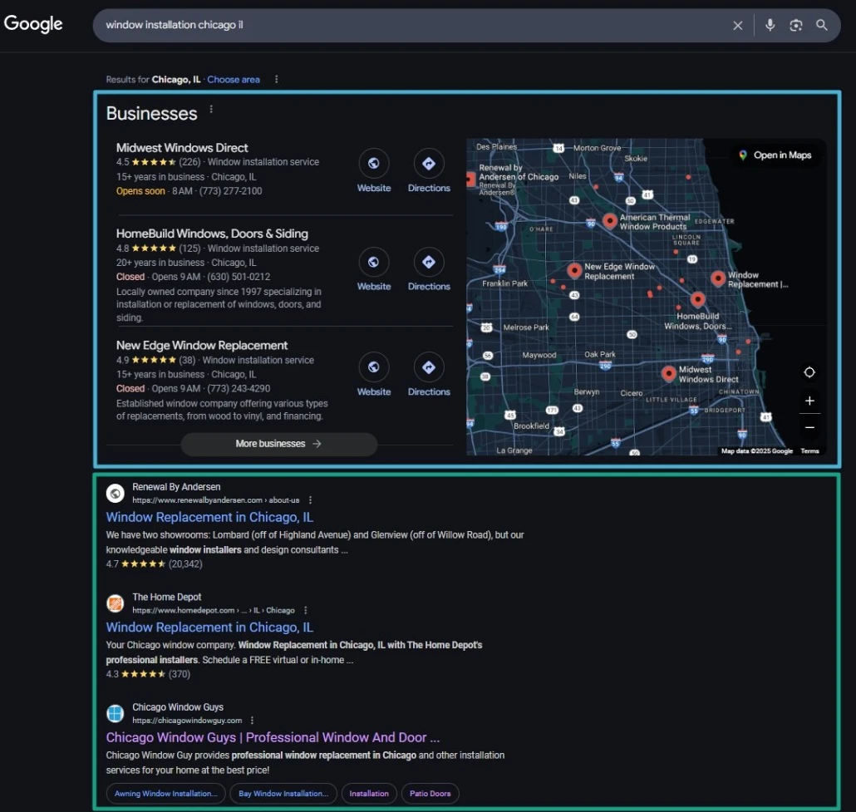This screenshot has height=812, width=856.
Task: Click the Window Replacement map pin near Lincoln Square
Action: pyautogui.click(x=718, y=278)
